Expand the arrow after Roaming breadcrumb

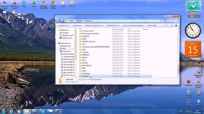tap(92, 21)
